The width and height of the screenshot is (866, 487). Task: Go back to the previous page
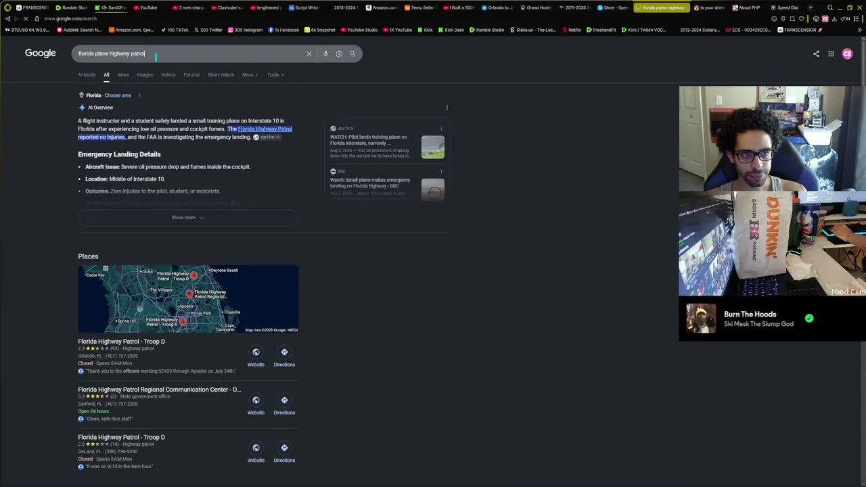tap(7, 19)
